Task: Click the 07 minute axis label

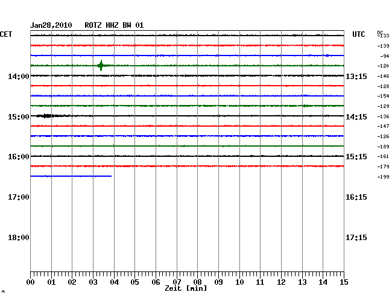Action: [177, 282]
